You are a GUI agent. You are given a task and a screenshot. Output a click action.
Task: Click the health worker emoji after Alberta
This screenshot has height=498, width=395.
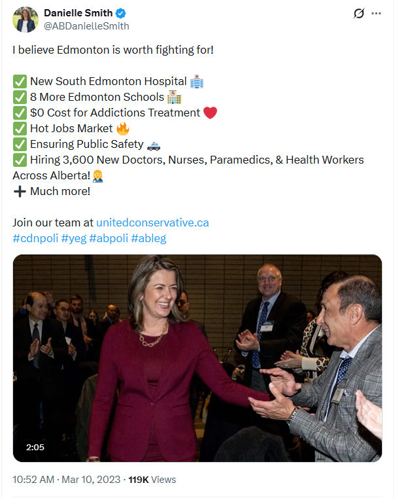click(x=97, y=176)
